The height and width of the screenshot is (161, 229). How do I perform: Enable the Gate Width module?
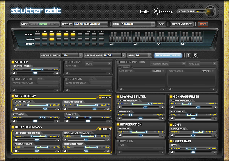point(13,79)
